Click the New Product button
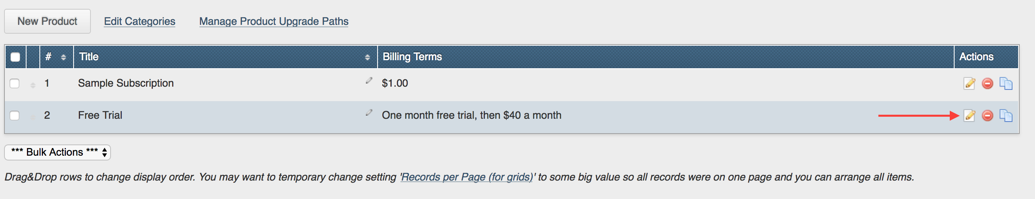This screenshot has width=1035, height=199. pyautogui.click(x=47, y=21)
